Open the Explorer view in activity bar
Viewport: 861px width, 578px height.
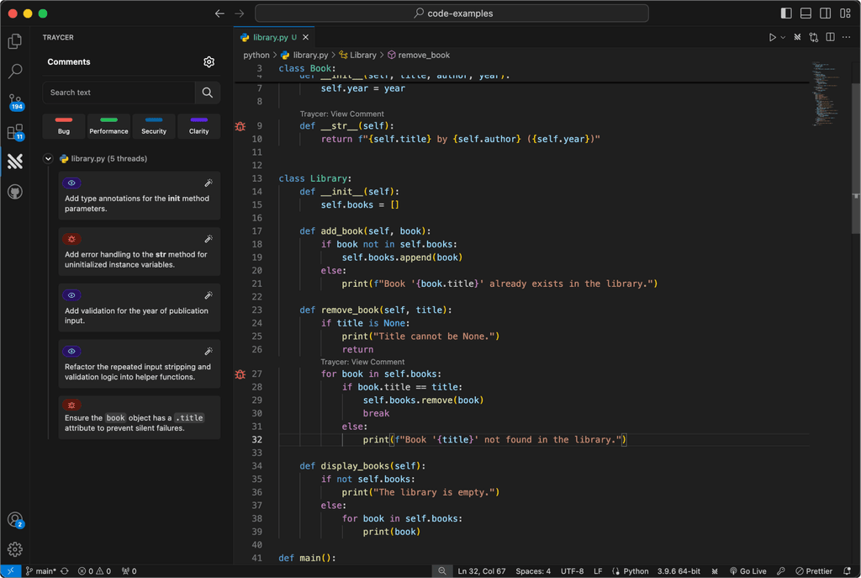pyautogui.click(x=15, y=41)
